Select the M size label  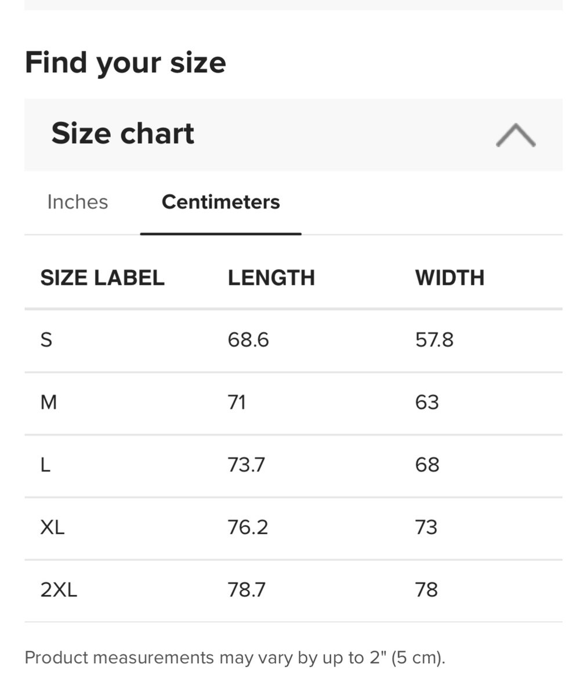pos(49,403)
